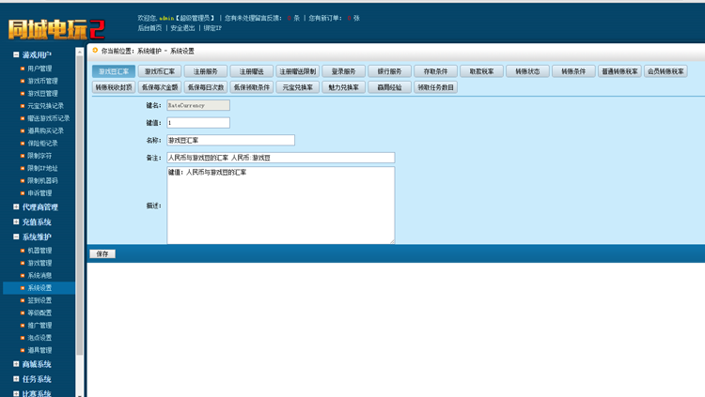Collapse the 系统维护 tree section
This screenshot has height=397, width=705.
[16, 237]
